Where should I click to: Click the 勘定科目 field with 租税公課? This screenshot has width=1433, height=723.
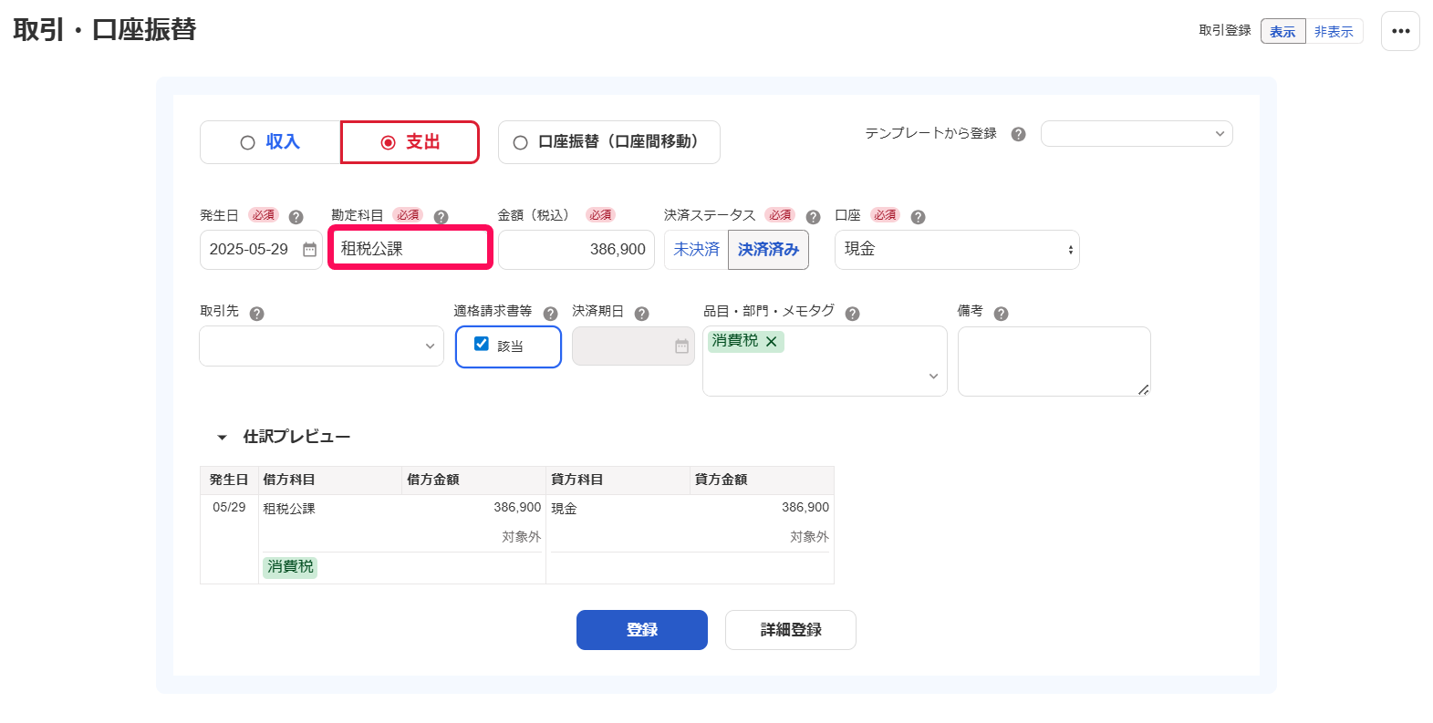click(x=410, y=249)
